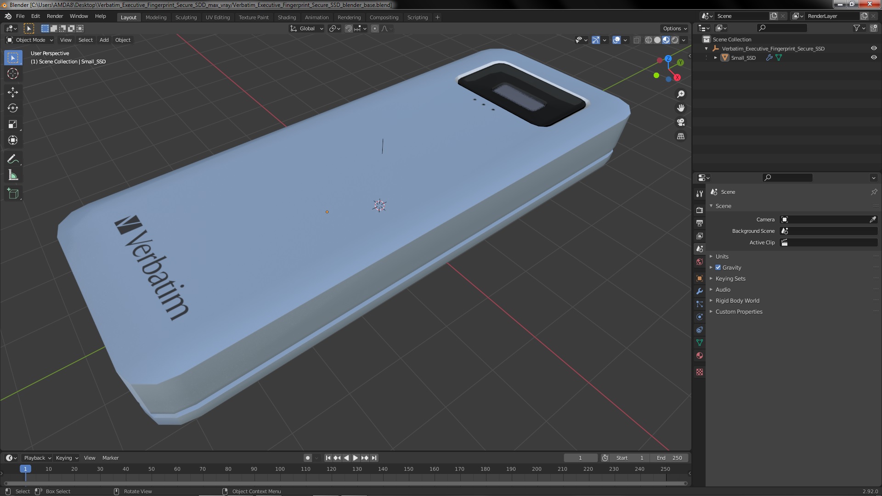882x496 pixels.
Task: Open the File menu
Action: pos(20,16)
